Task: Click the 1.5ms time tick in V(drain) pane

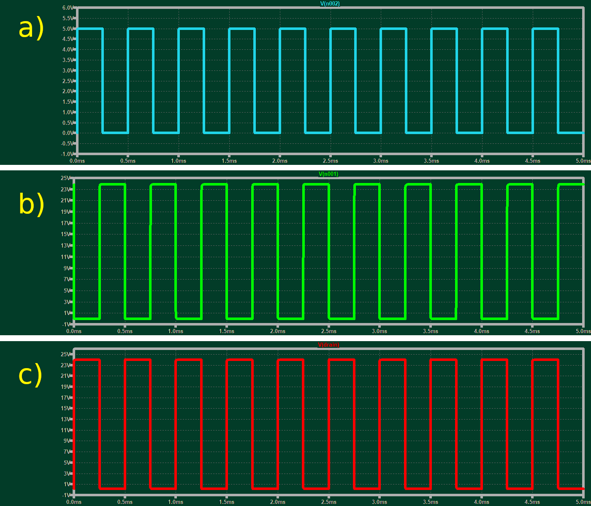Action: [x=227, y=502]
